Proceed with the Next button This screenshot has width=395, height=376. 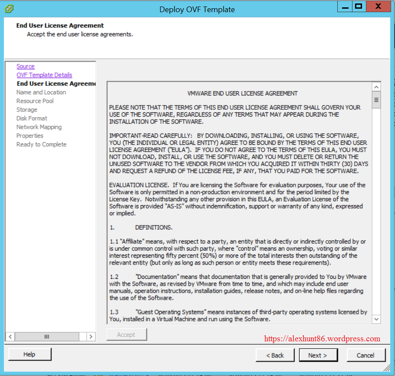[319, 355]
